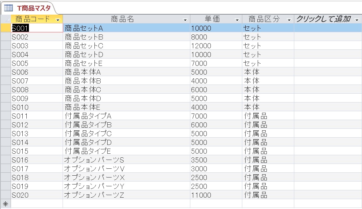The width and height of the screenshot is (362, 209).
Task: Click the new record asterisk row selector
Action: [x=5, y=204]
